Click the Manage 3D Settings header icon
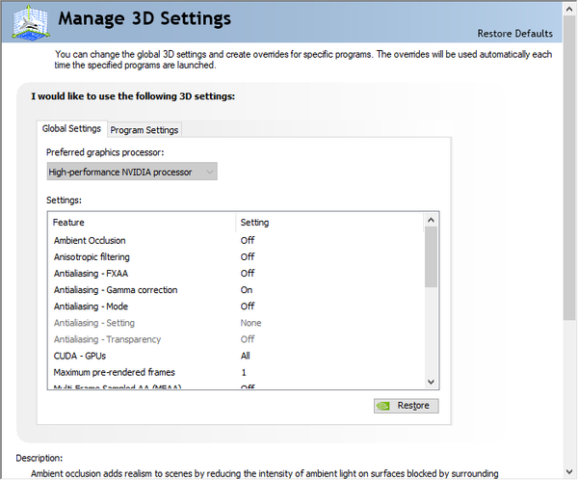This screenshot has width=578, height=480. 31,22
